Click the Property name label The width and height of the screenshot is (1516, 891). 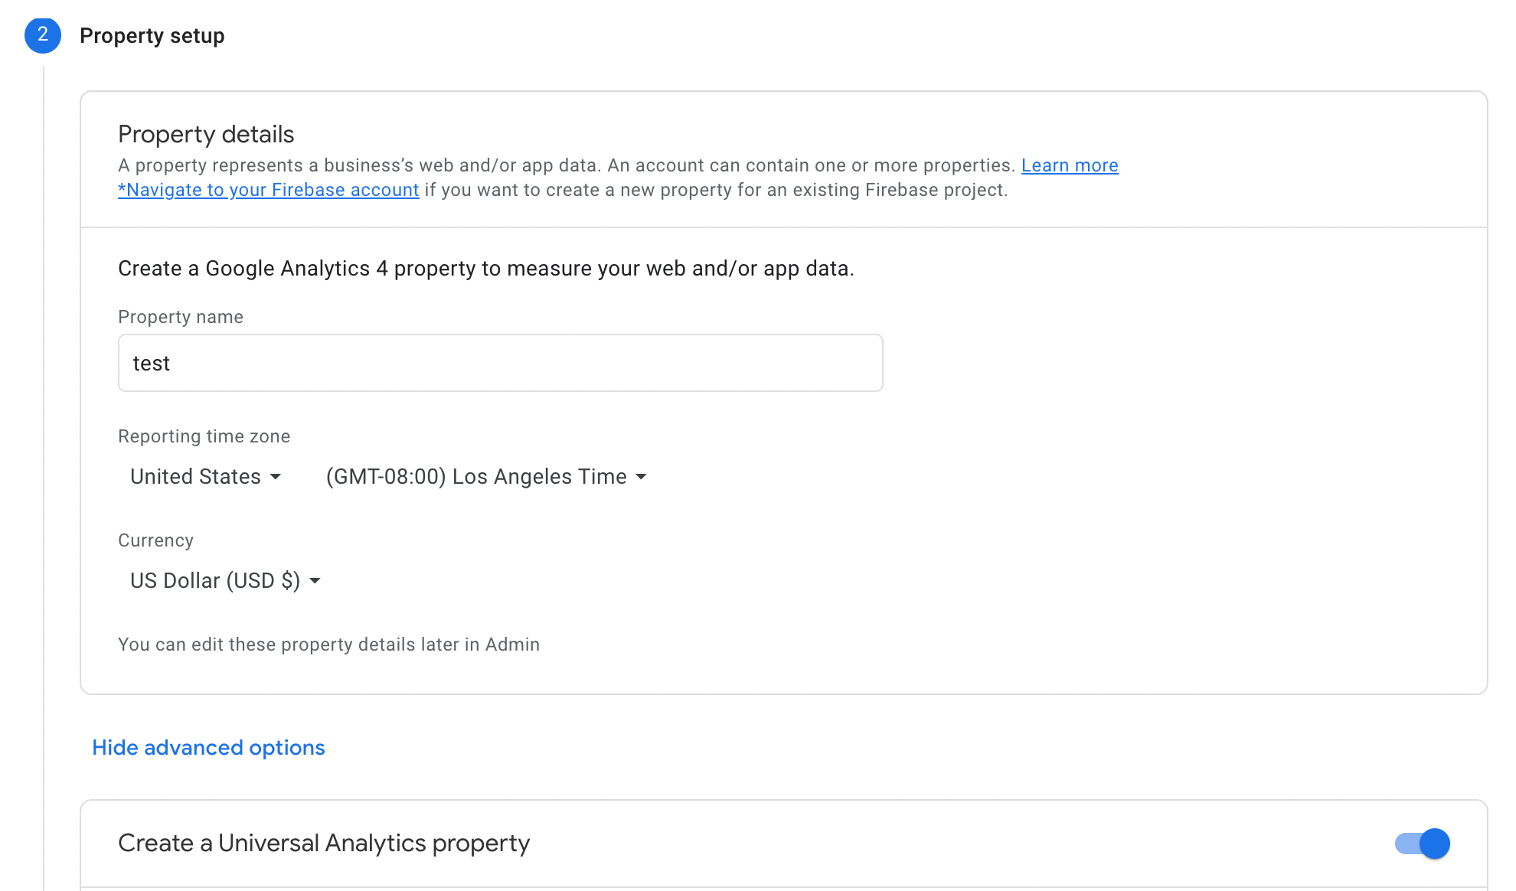[181, 317]
